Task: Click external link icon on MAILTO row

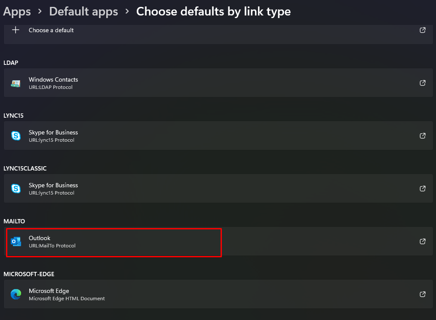Action: click(x=423, y=241)
